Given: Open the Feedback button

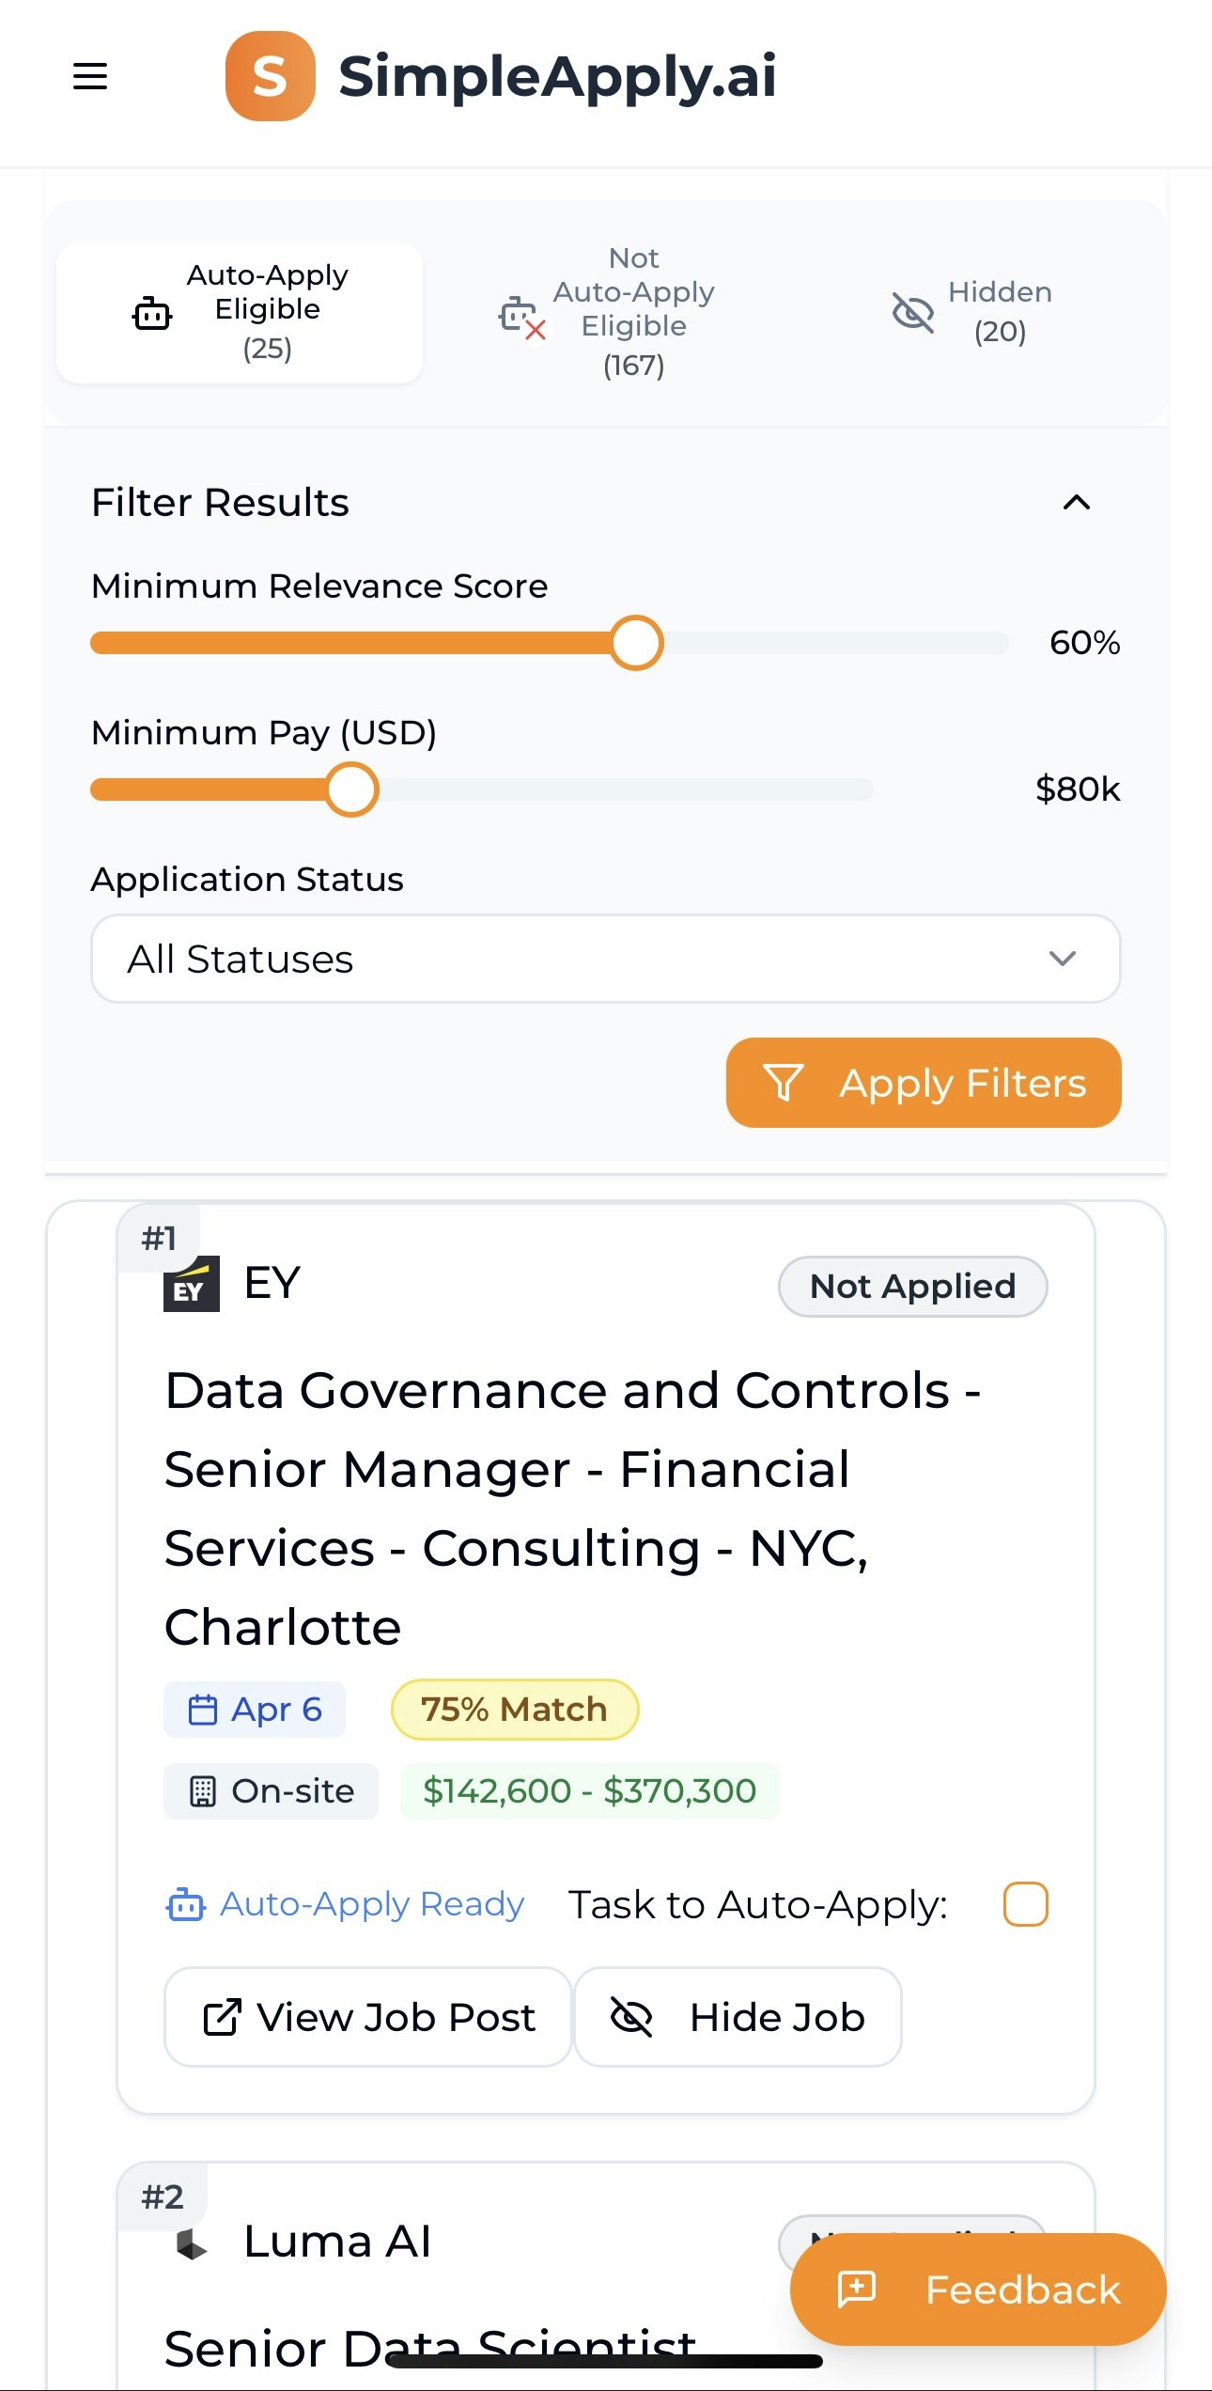Looking at the screenshot, I should tap(977, 2289).
